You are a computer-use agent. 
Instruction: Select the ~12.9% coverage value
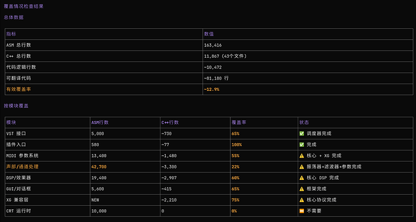coord(212,90)
